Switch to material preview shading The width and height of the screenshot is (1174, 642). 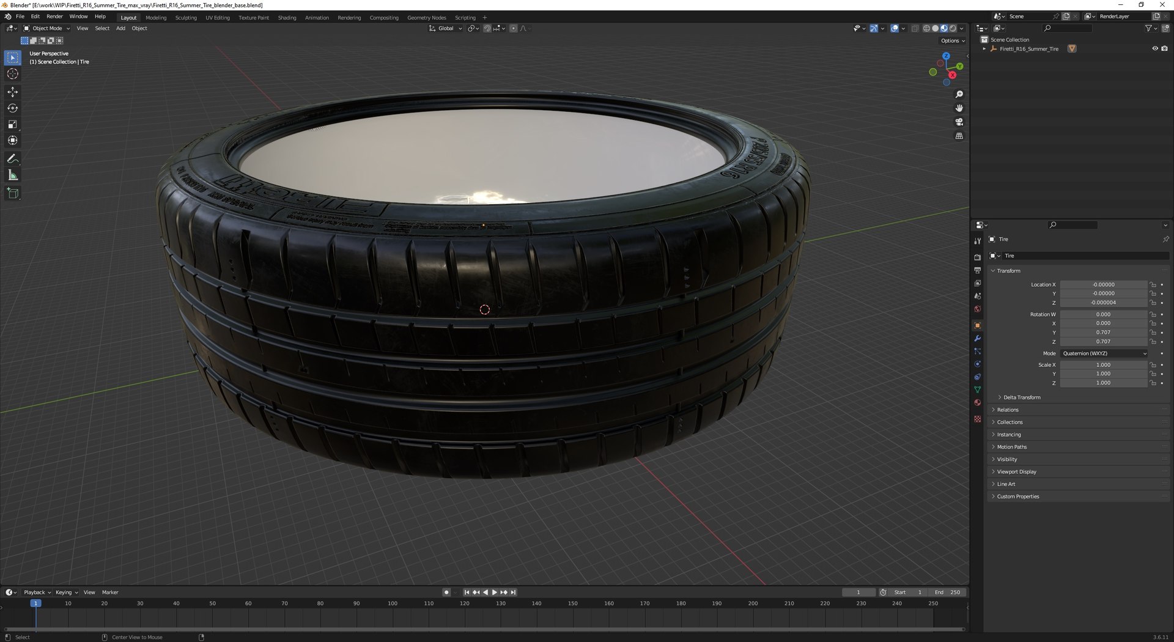[944, 28]
